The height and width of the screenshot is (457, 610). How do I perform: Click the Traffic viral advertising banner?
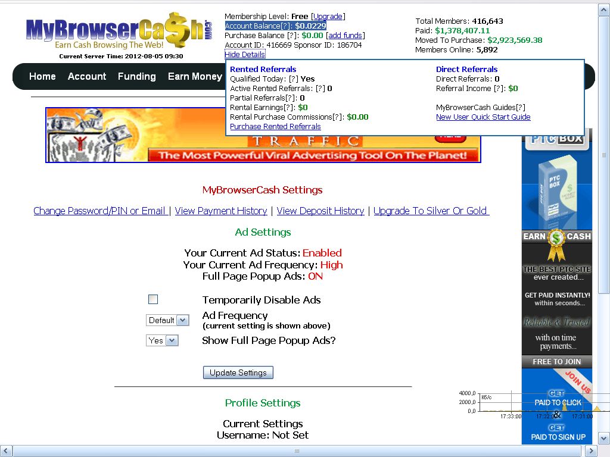pos(263,135)
